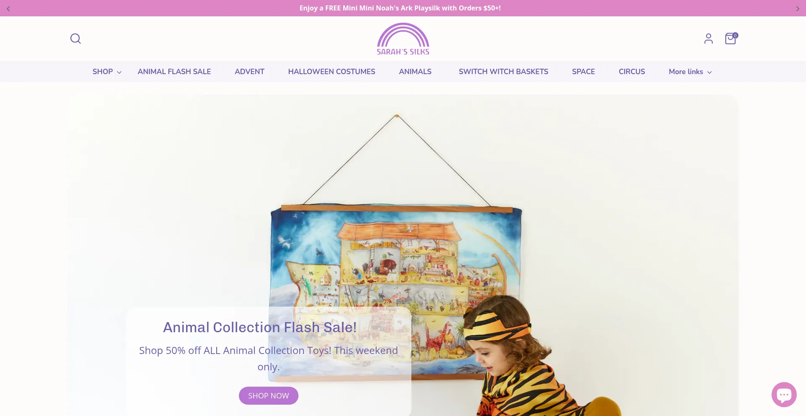Open the search magnifier icon
806x416 pixels.
click(76, 39)
